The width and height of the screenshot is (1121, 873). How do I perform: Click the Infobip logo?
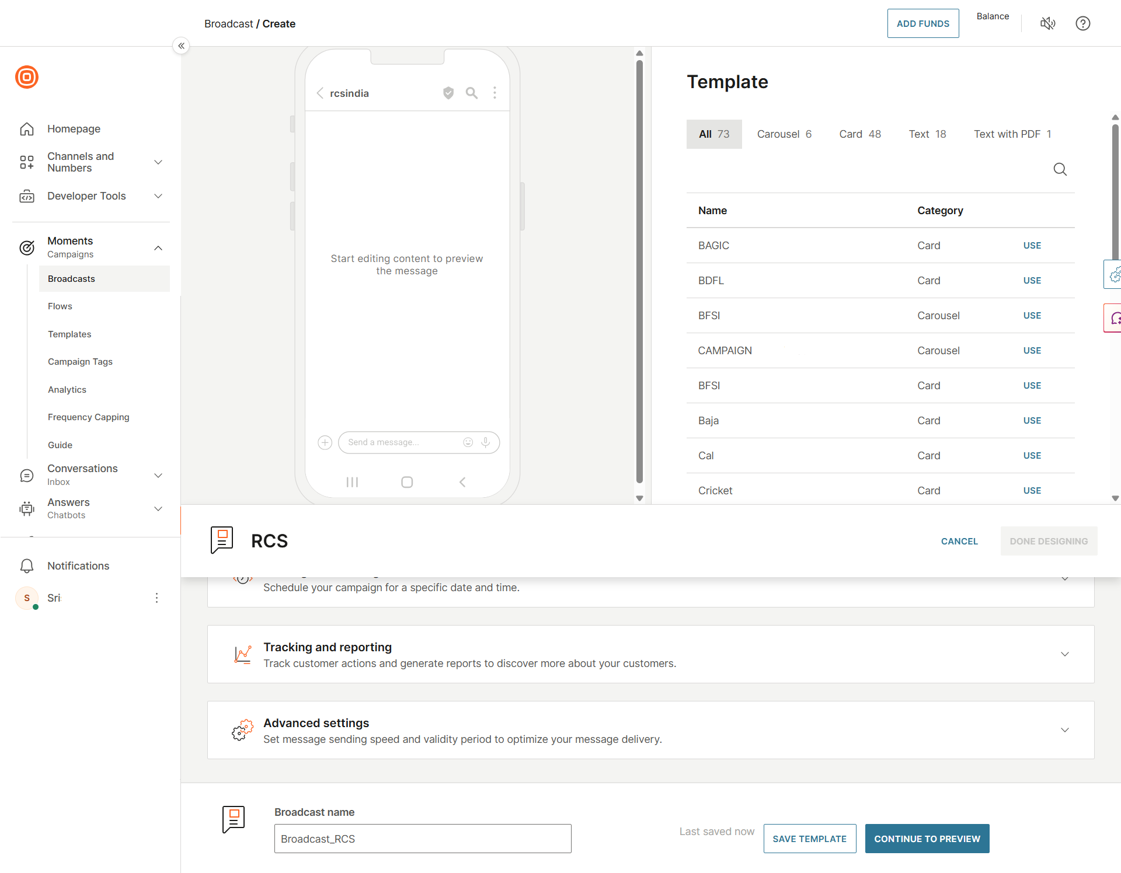[27, 77]
